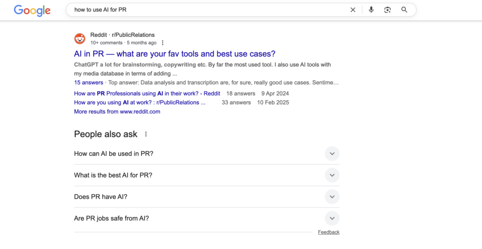Click the magnifying glass search icon
The width and height of the screenshot is (482, 249).
(x=404, y=10)
